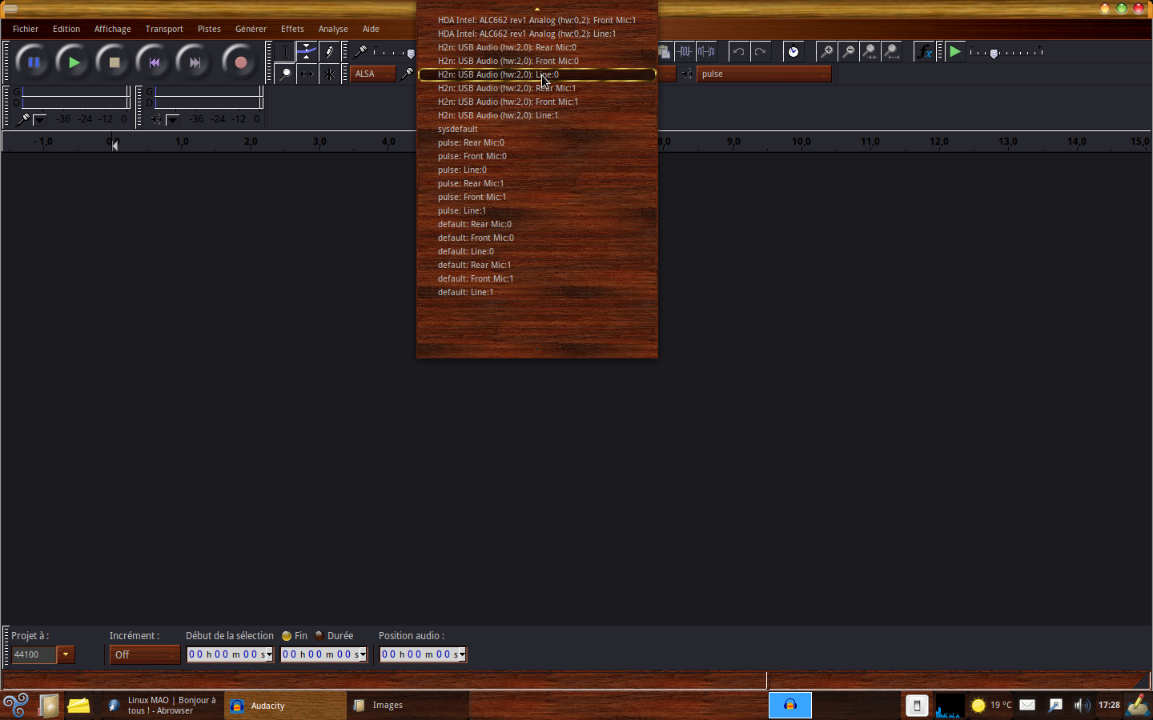Open selection start time format arrow
This screenshot has height=720, width=1153.
(x=269, y=654)
